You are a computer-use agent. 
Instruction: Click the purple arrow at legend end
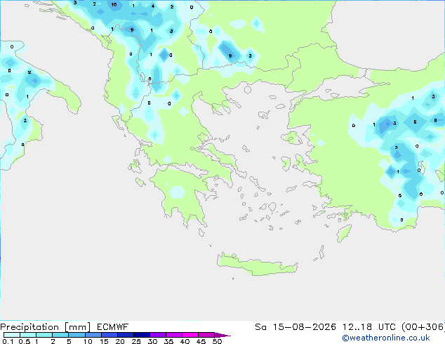(x=222, y=335)
